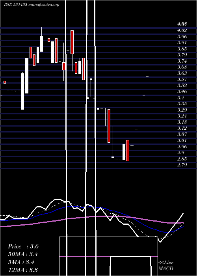Click the 3.74 price axis label
197x276 pixels.
click(182, 61)
